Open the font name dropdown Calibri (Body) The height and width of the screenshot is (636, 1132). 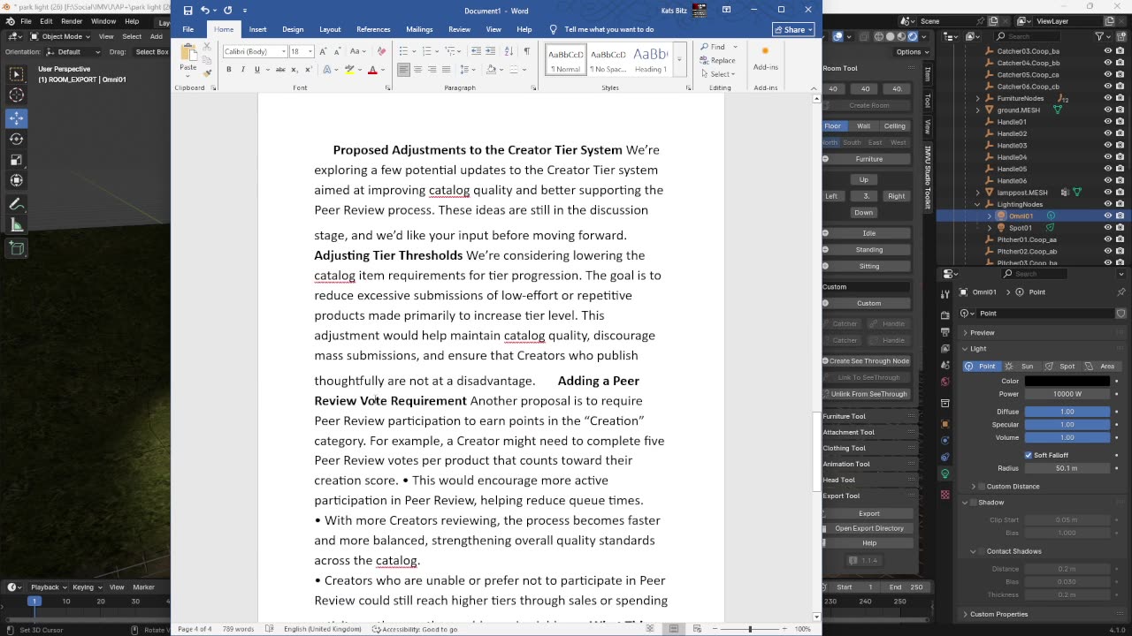(284, 51)
